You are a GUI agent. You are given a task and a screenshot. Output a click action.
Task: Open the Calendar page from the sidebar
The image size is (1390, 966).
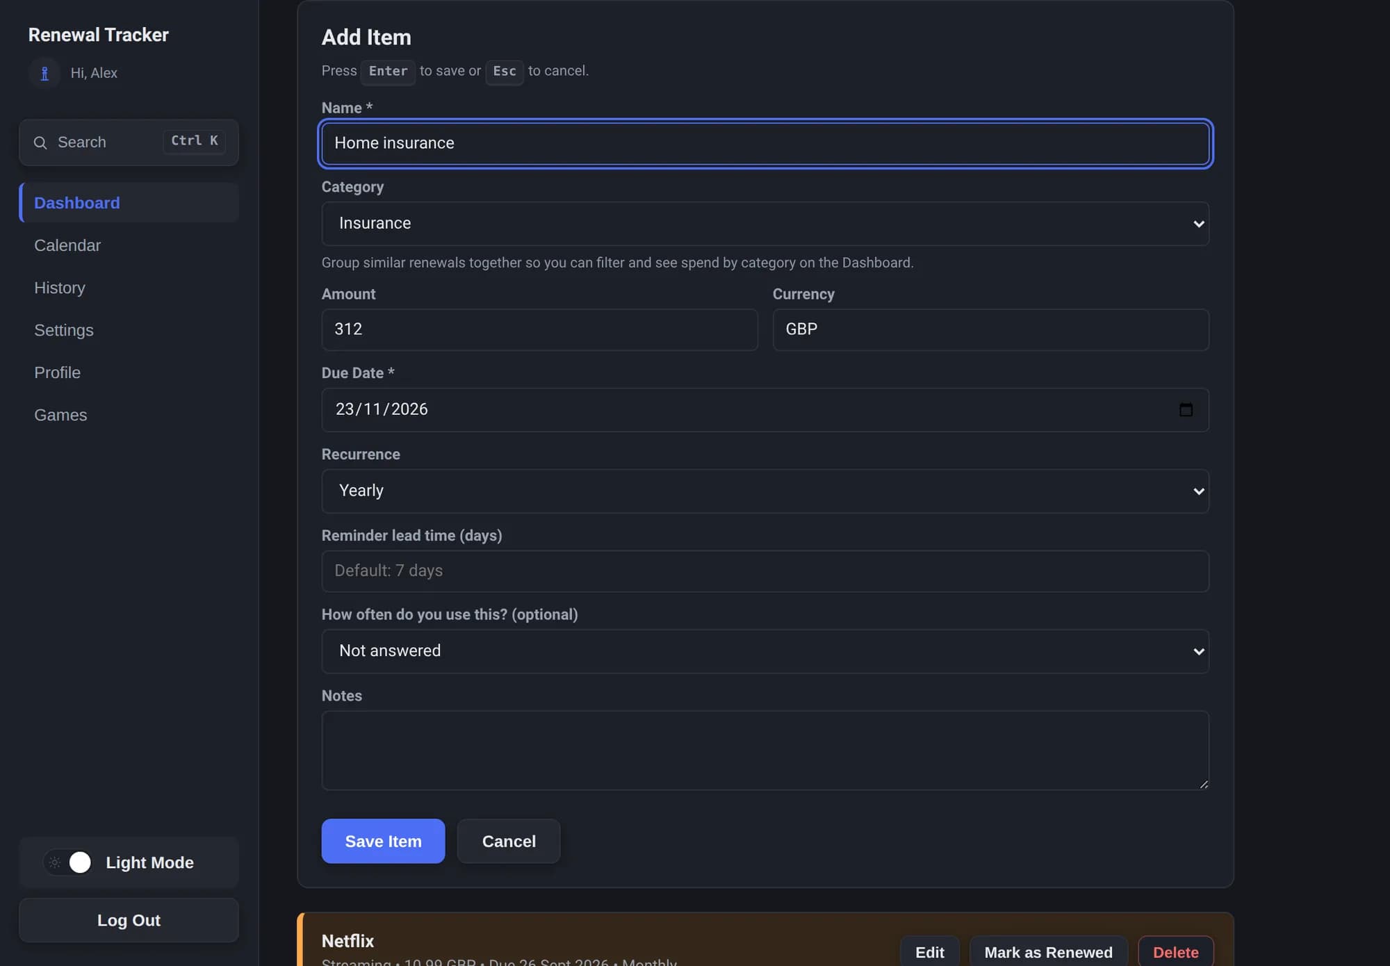click(x=129, y=245)
